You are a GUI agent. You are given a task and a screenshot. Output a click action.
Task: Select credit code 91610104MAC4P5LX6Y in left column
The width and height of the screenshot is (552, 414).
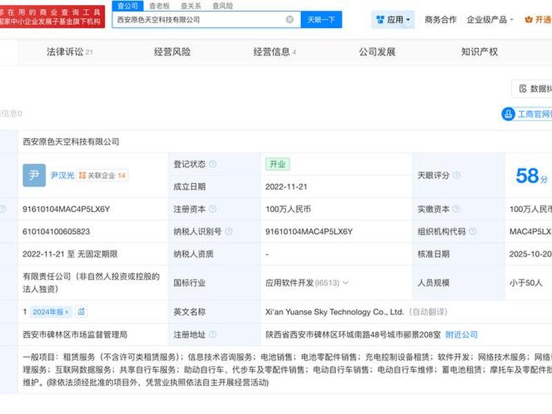(66, 209)
